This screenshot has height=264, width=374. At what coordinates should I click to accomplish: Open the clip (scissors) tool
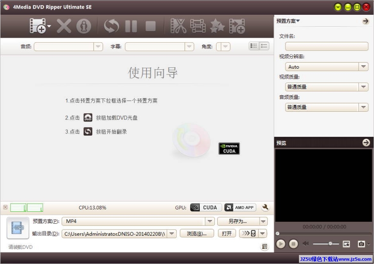[178, 26]
